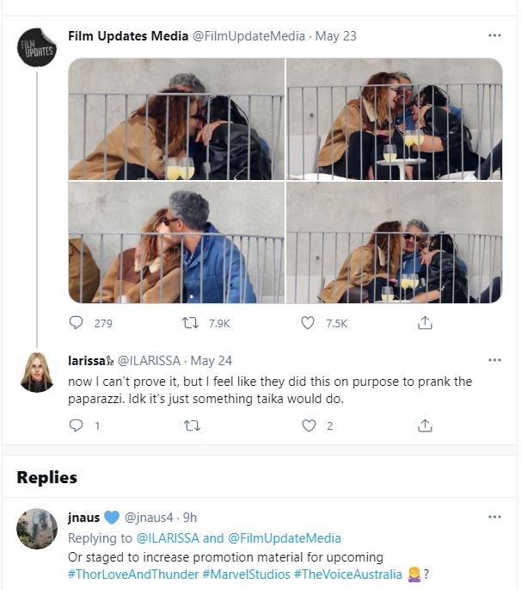Reply to larissa's tweet
Viewport: 521px width, 590px height.
point(77,425)
